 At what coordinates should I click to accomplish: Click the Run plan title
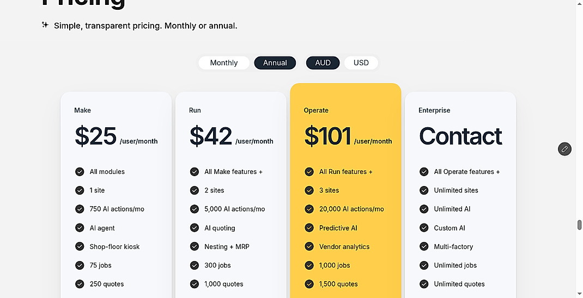(x=195, y=110)
